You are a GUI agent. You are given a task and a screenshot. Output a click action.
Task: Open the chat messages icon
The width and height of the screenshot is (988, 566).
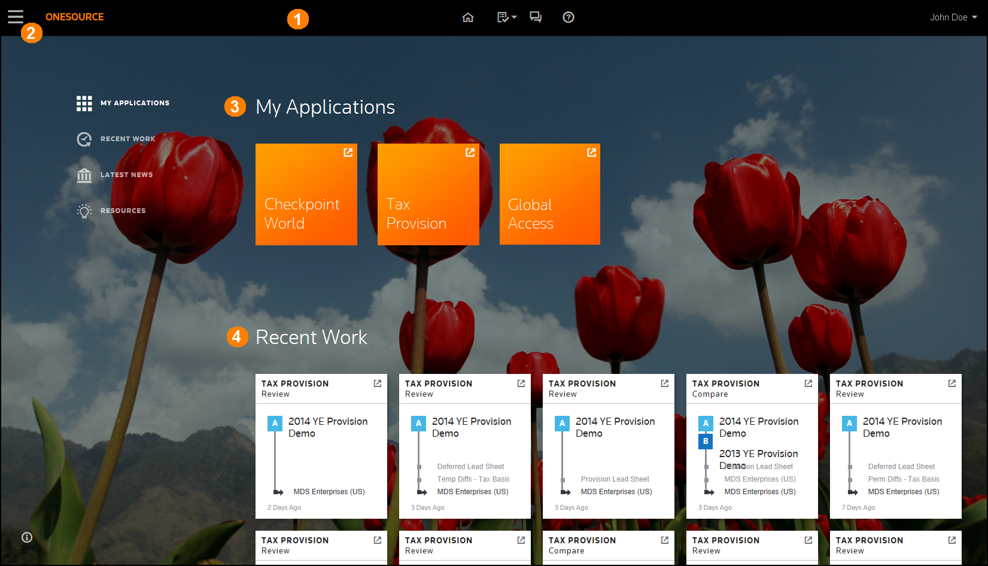[x=536, y=17]
